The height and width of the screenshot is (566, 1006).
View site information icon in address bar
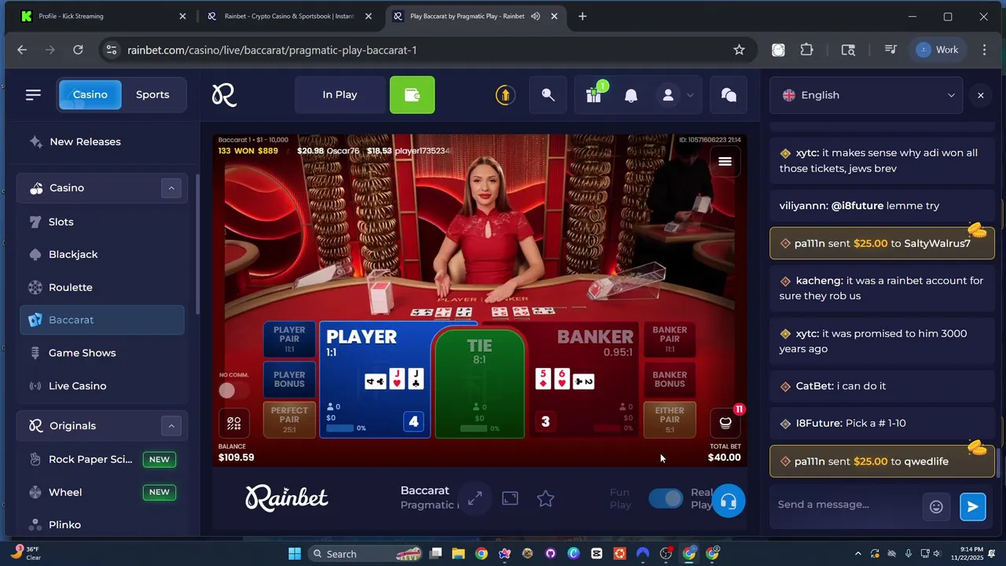(112, 50)
